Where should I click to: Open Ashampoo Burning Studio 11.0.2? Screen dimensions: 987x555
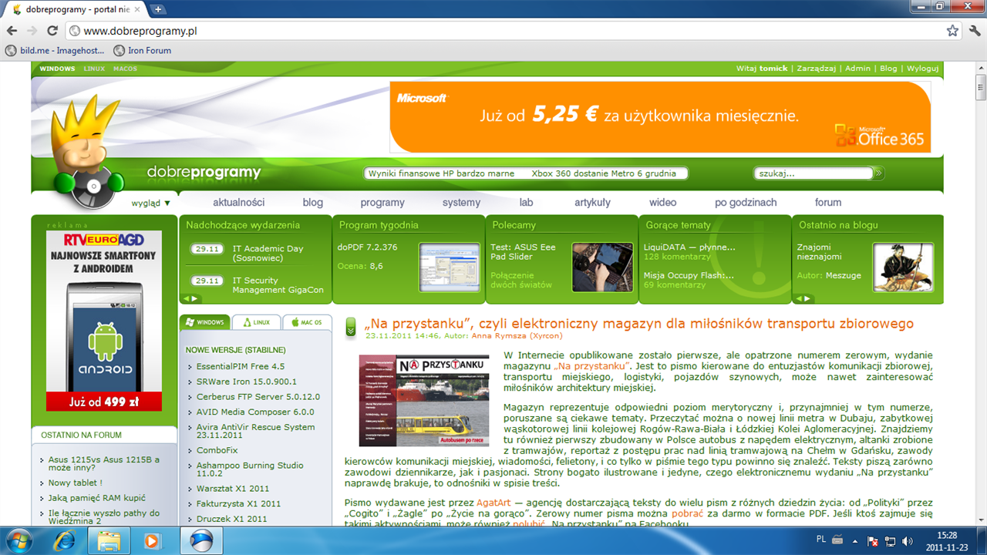coord(250,470)
